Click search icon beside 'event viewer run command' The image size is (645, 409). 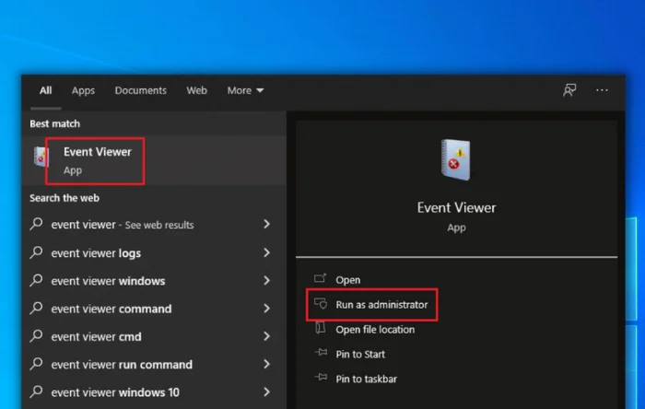tap(37, 364)
